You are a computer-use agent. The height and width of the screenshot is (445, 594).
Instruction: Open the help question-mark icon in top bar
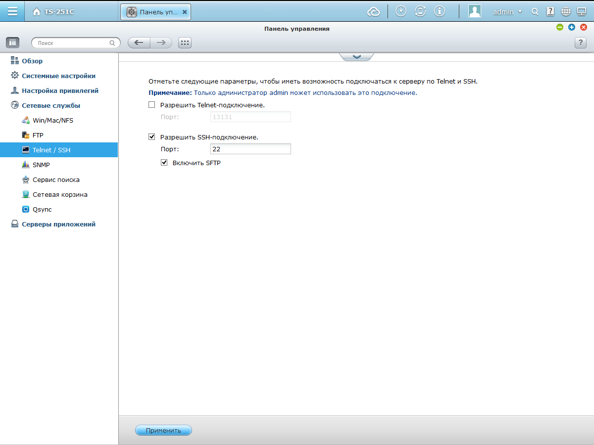coord(550,11)
